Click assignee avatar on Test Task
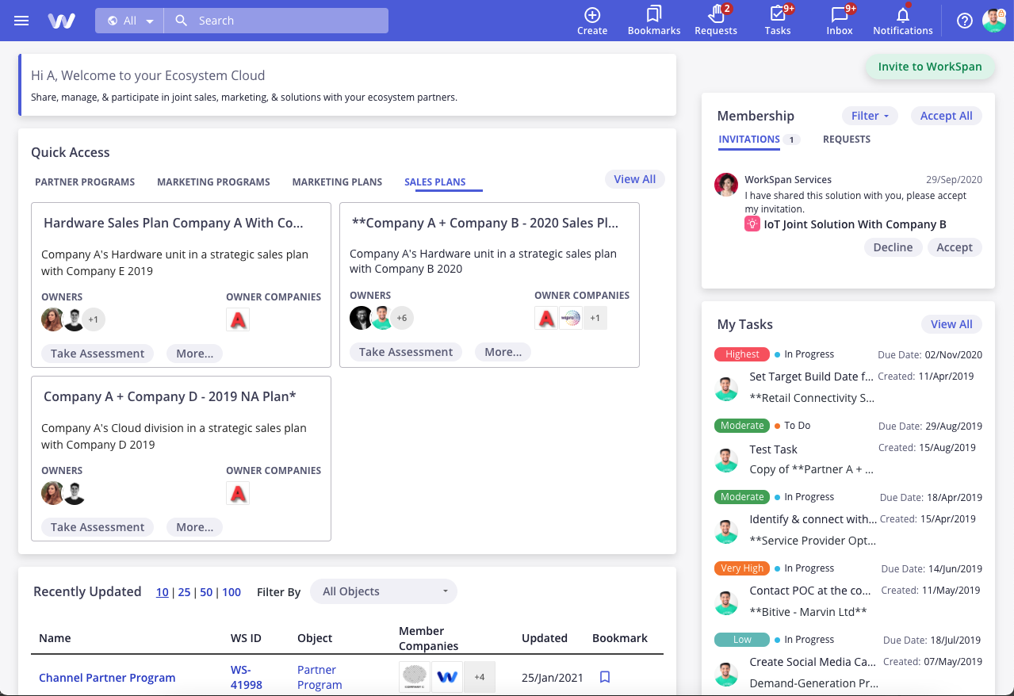Viewport: 1014px width, 696px height. point(726,461)
